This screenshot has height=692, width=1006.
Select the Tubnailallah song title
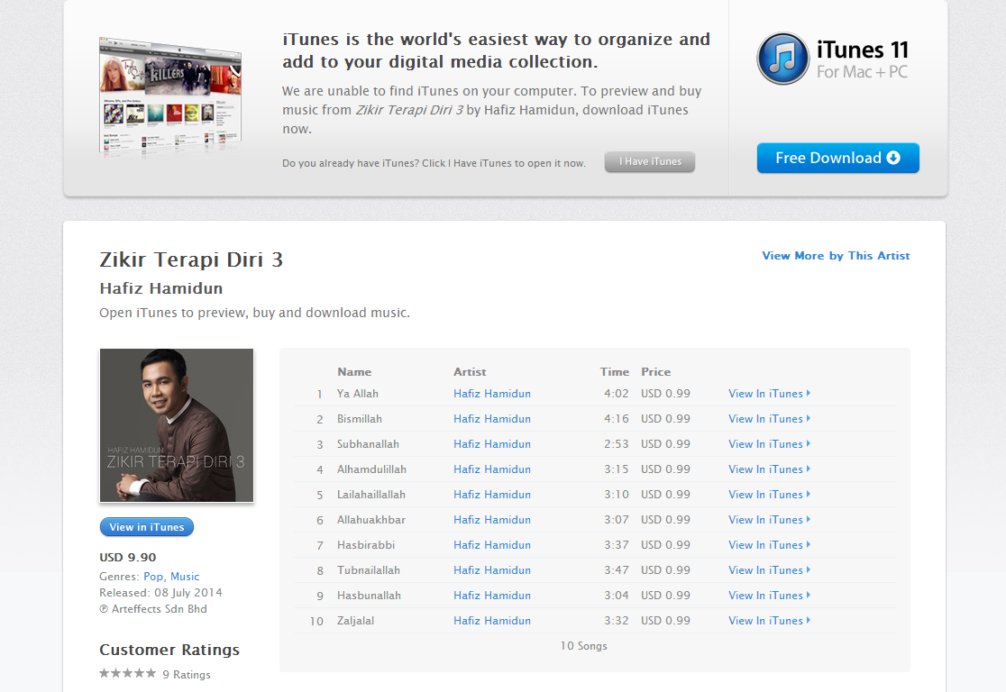(369, 569)
